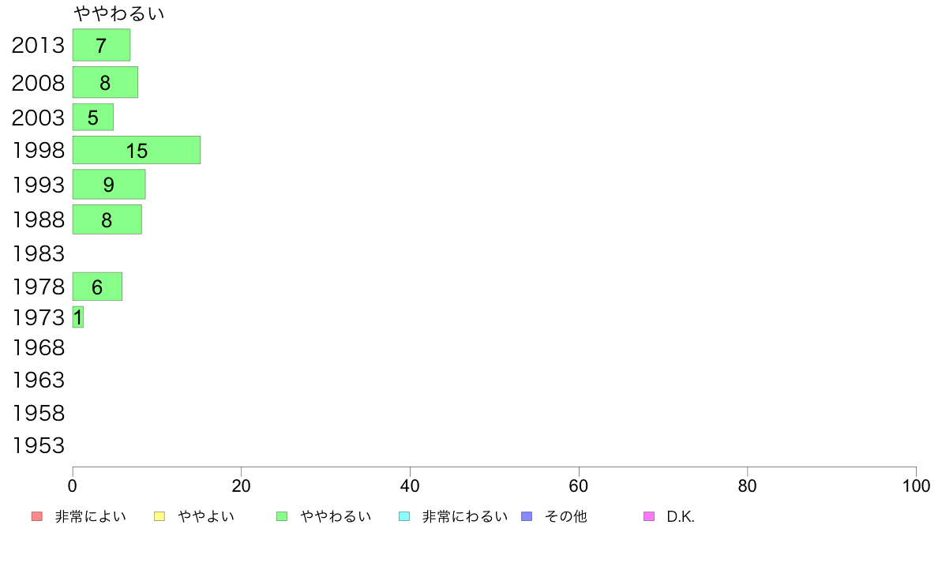Click the blue その他 legend swatch

527,516
